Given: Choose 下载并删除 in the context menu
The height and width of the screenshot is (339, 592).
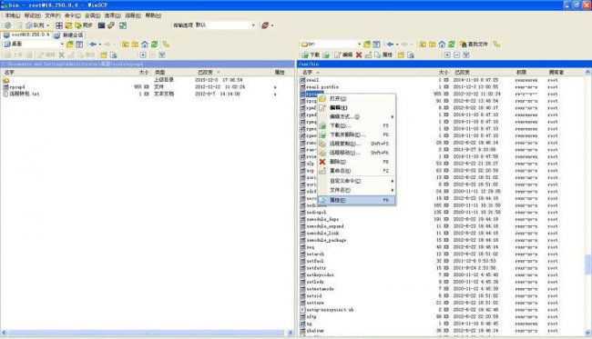Looking at the screenshot, I should tap(357, 135).
